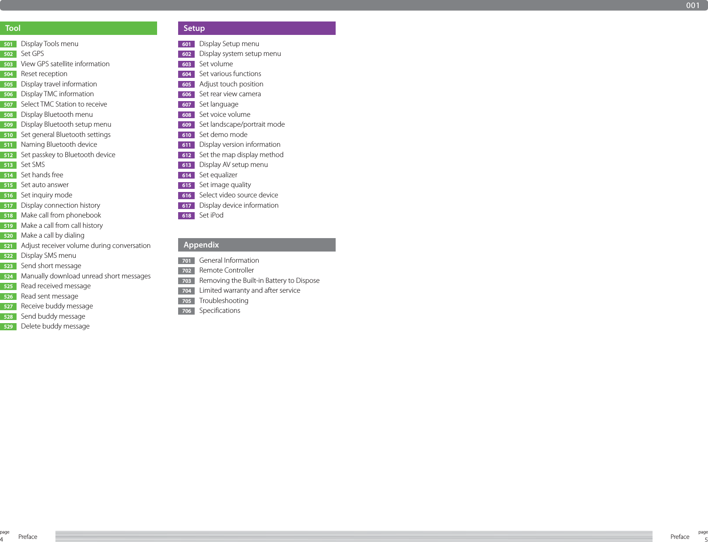Click 'Read received message' entry
Viewport: 708px width, 542px height.
point(56,286)
